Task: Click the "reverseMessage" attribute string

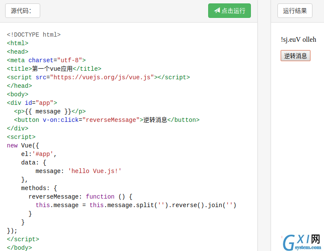Action: tap(111, 120)
